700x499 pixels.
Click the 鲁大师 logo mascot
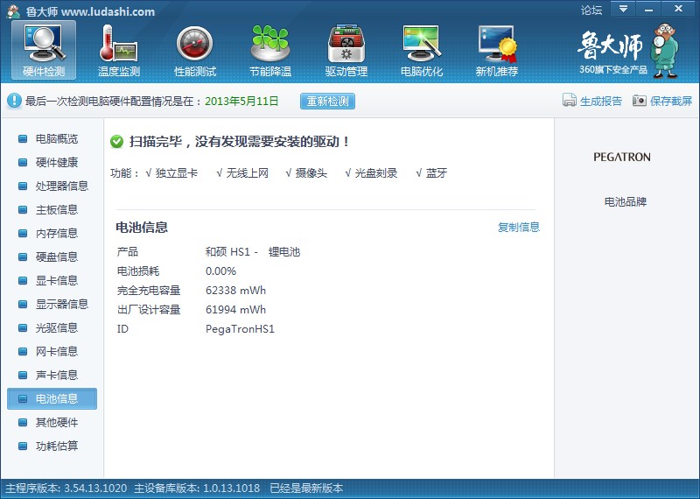point(664,51)
